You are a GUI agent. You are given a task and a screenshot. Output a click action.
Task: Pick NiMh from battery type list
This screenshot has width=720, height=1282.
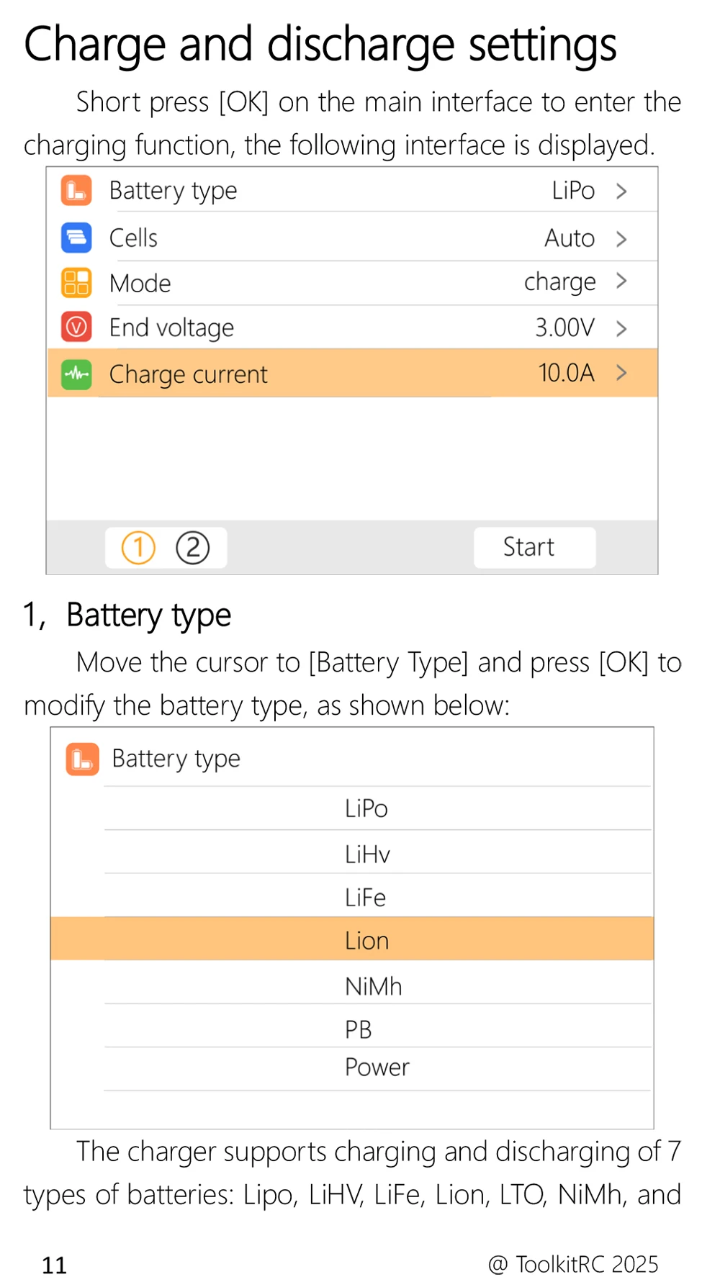373,986
